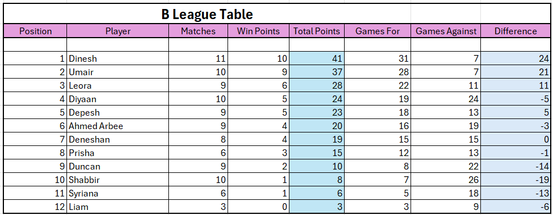The height and width of the screenshot is (215, 553).
Task: Select the Umair player name cell
Action: click(x=118, y=72)
